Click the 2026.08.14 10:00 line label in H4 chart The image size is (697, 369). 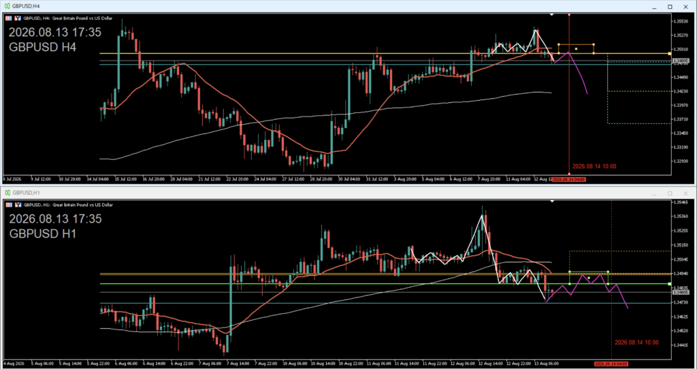coord(594,166)
